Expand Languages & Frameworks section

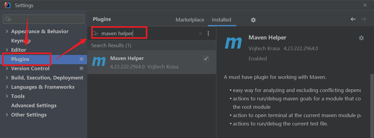click(x=7, y=87)
